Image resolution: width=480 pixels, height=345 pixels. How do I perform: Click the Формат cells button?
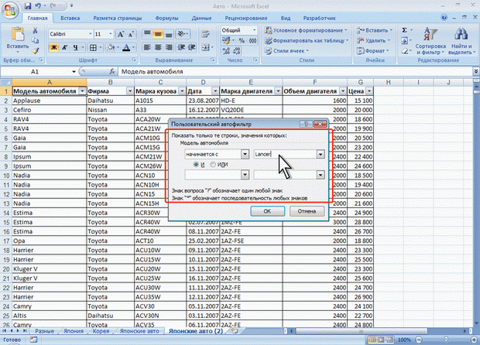373,51
